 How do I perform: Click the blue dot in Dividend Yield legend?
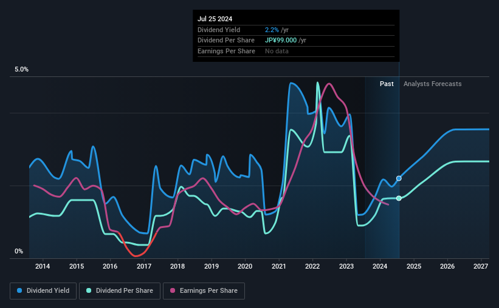(19, 290)
